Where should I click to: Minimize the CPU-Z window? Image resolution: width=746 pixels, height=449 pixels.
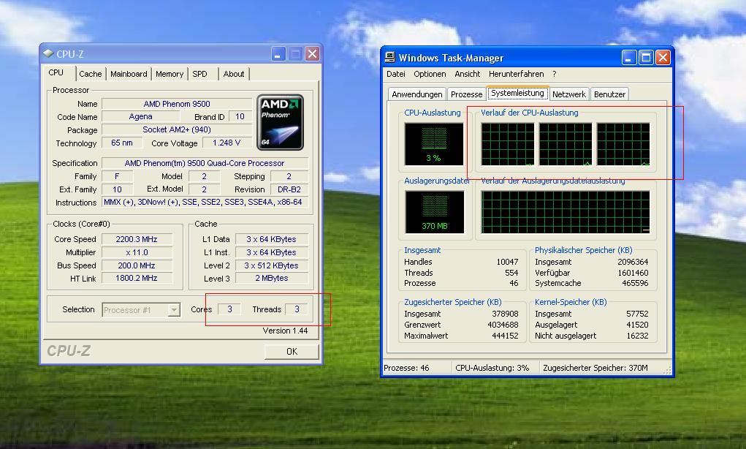click(278, 54)
